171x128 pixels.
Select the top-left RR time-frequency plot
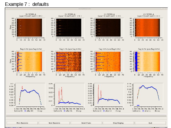[x=29, y=27]
